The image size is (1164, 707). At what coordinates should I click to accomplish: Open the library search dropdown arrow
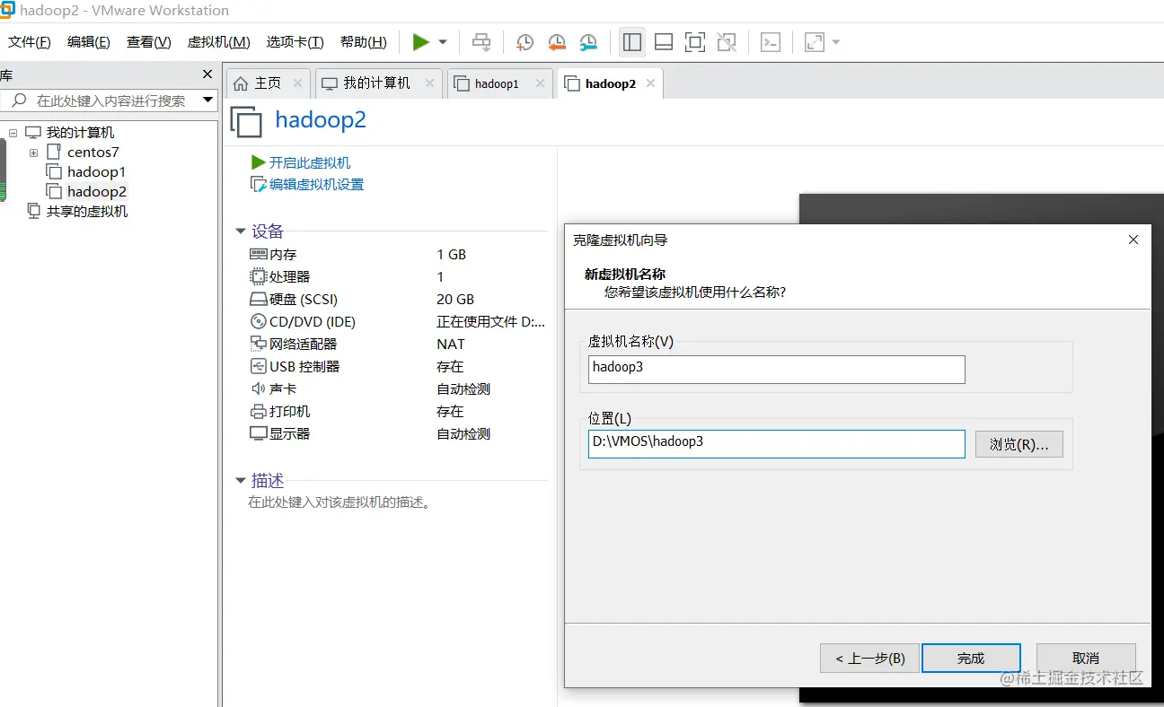point(208,100)
